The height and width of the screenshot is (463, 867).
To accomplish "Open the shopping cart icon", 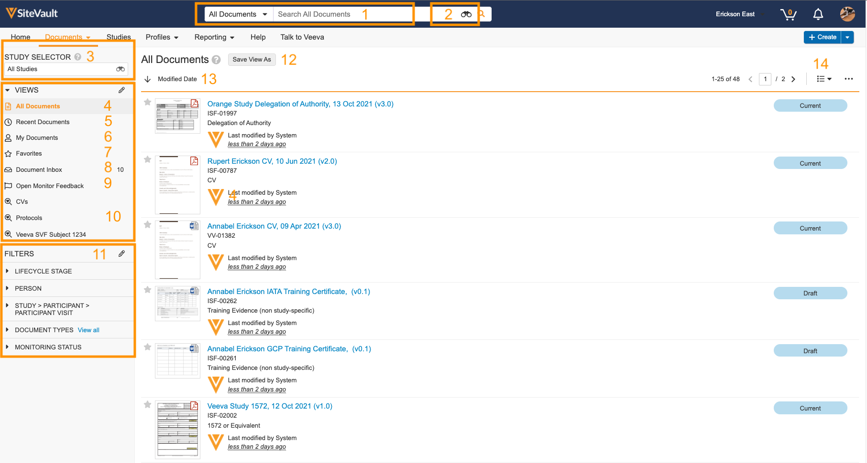I will (x=788, y=14).
